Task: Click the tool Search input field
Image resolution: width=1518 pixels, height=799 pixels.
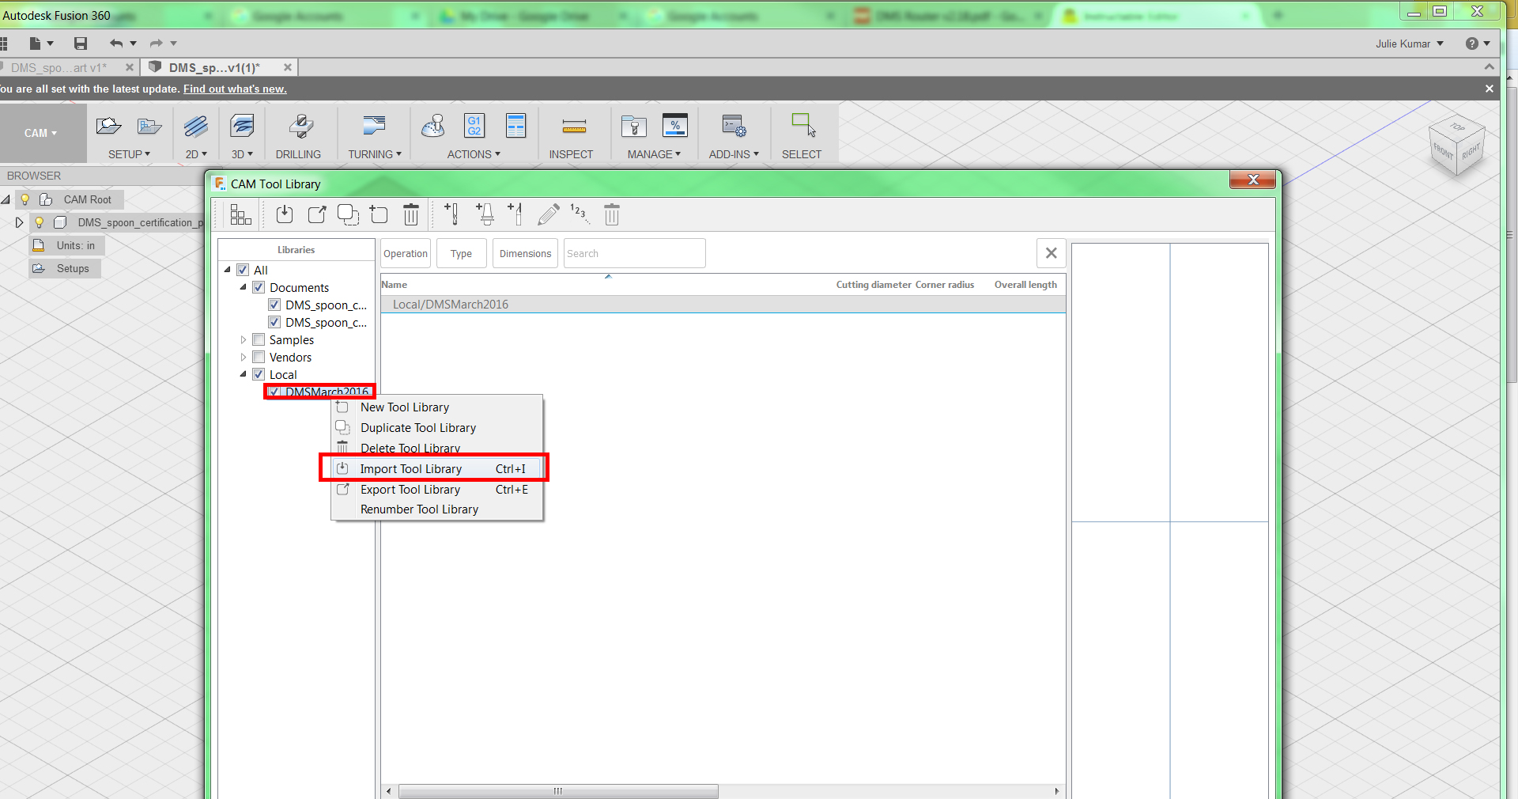Action: point(634,253)
